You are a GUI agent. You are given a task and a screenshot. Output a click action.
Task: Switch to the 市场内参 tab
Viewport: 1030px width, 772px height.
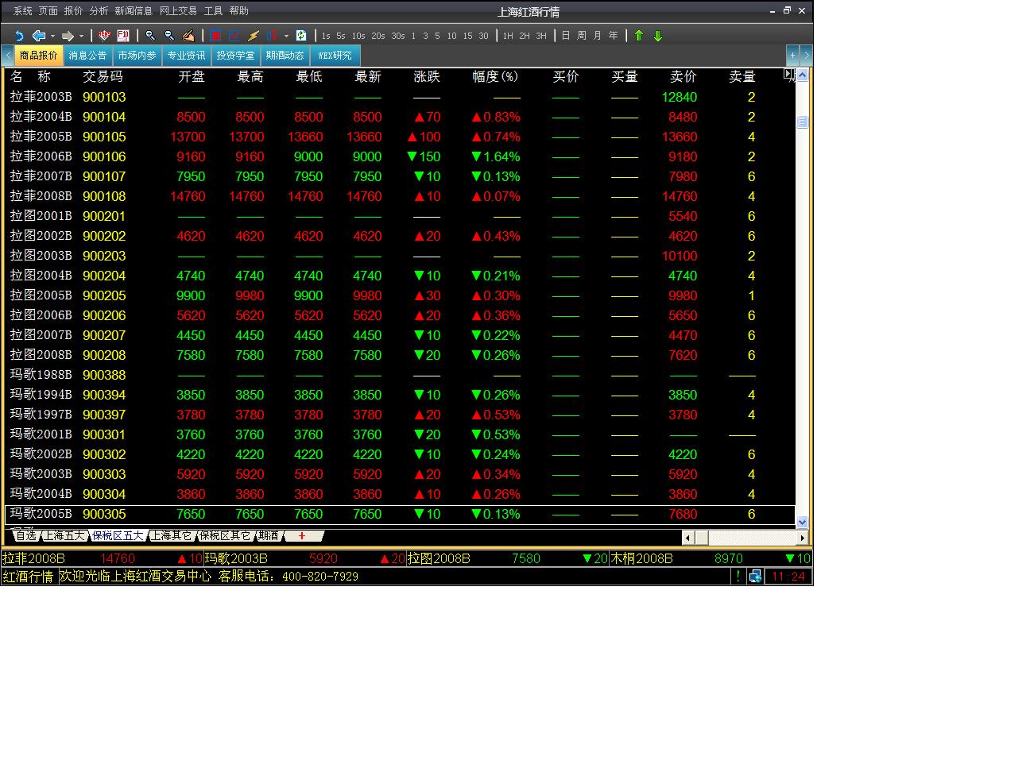pos(137,56)
